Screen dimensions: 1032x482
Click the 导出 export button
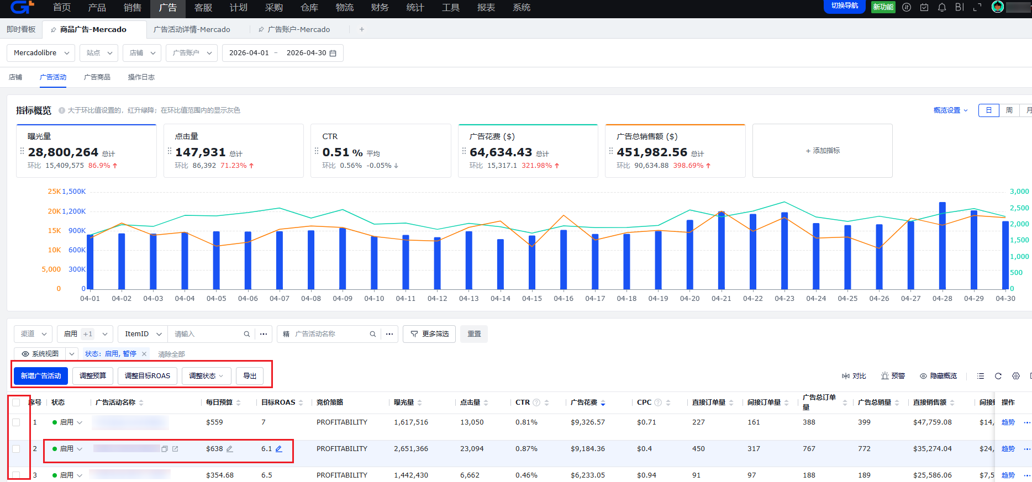tap(250, 376)
